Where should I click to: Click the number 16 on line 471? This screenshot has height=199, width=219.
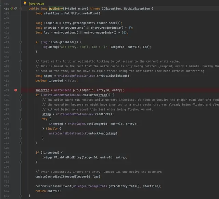(123, 33)
